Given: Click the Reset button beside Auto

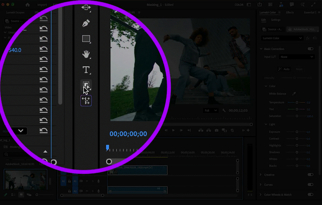Looking at the screenshot, I should tap(299, 69).
